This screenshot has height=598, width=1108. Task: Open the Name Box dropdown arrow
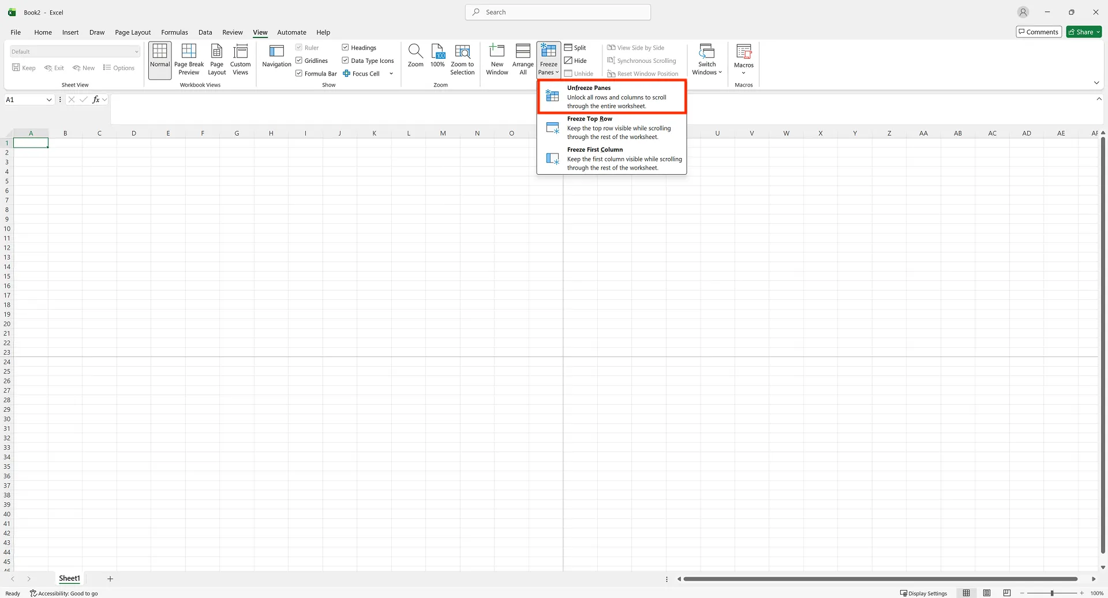49,99
